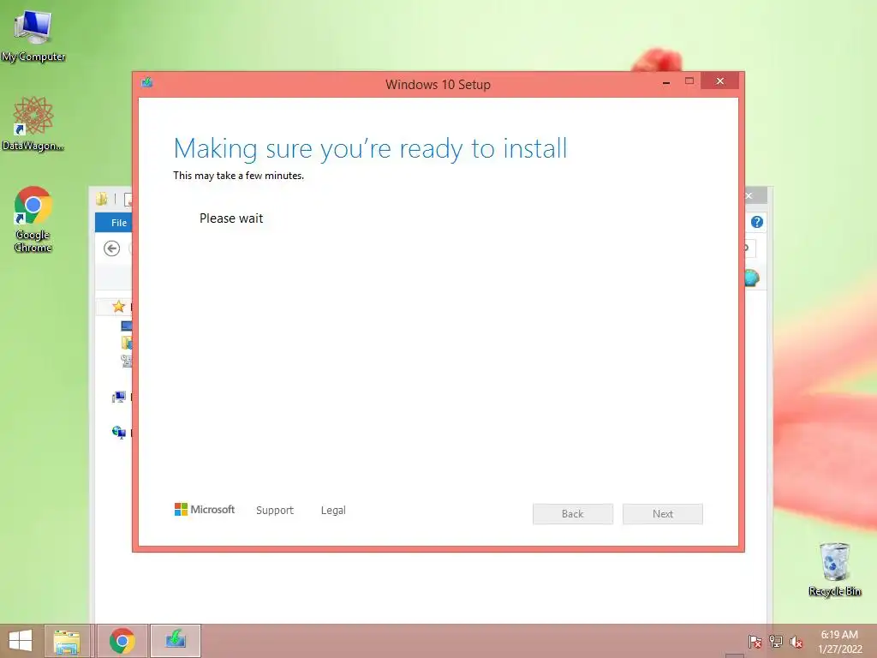Open network tray icon
Image resolution: width=877 pixels, height=658 pixels.
pyautogui.click(x=776, y=641)
